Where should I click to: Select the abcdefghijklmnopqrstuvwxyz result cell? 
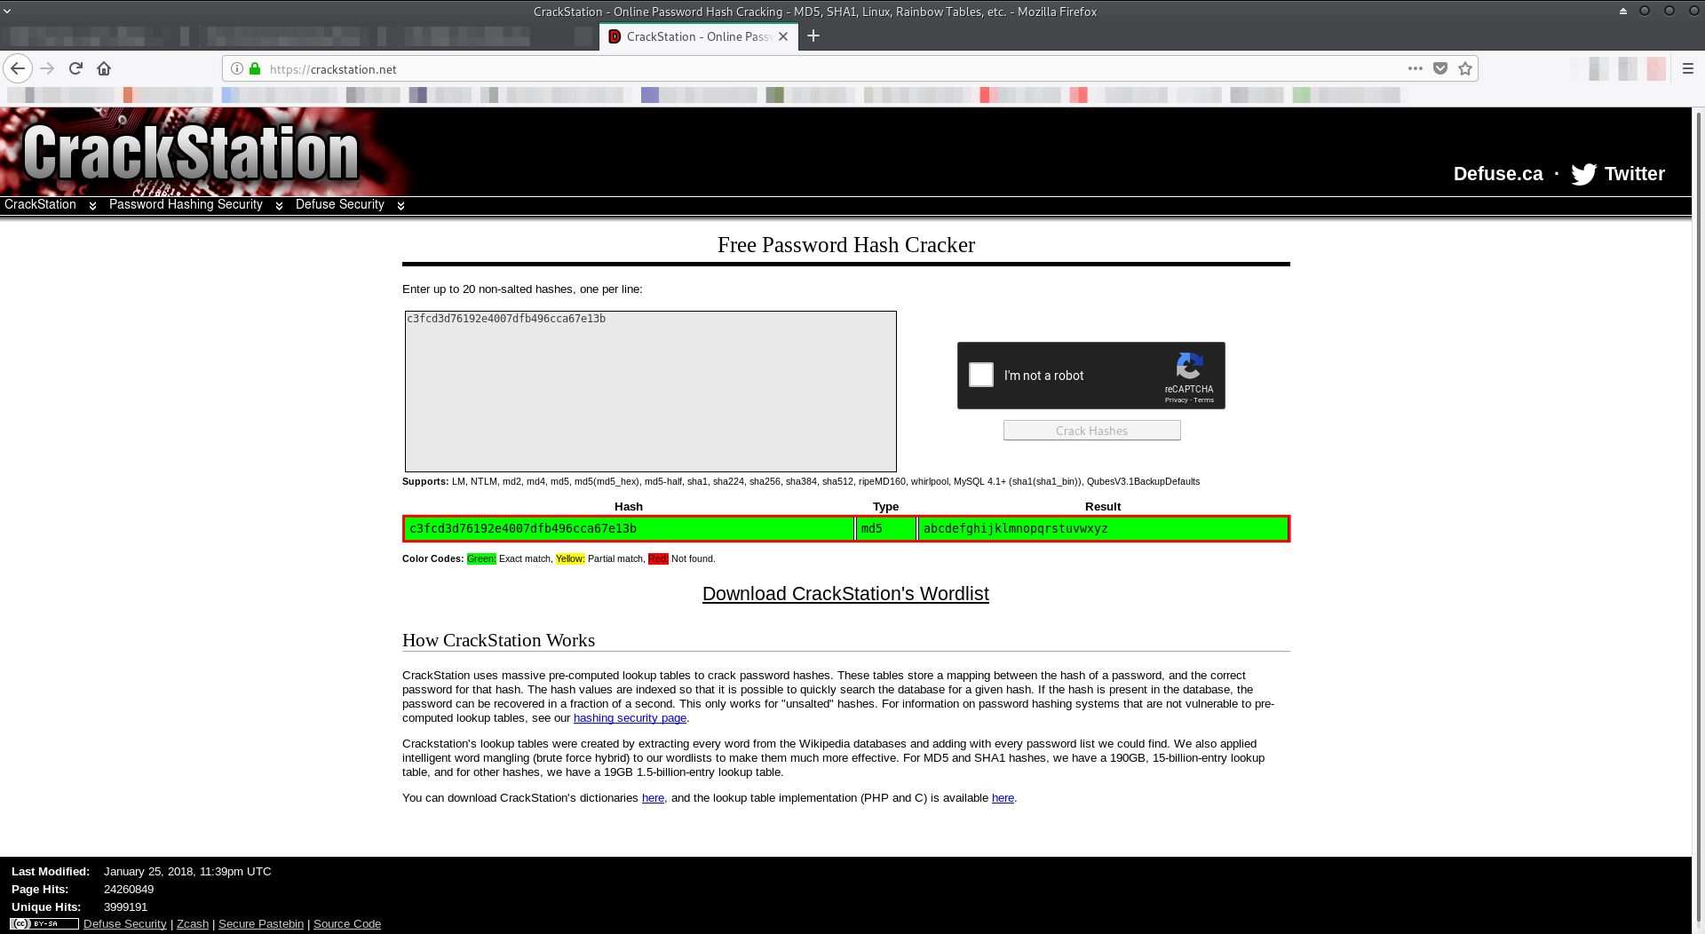pyautogui.click(x=1102, y=529)
